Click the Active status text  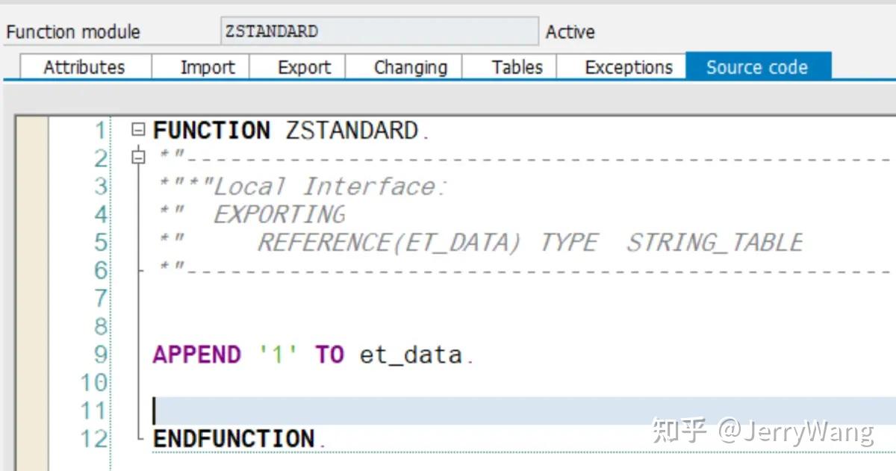(x=570, y=32)
